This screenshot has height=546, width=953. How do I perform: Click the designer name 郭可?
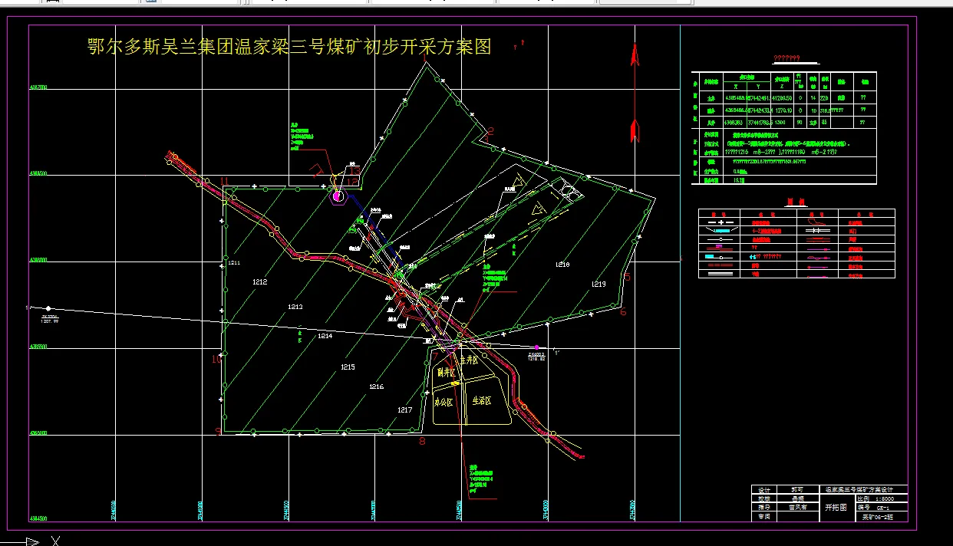pyautogui.click(x=797, y=489)
